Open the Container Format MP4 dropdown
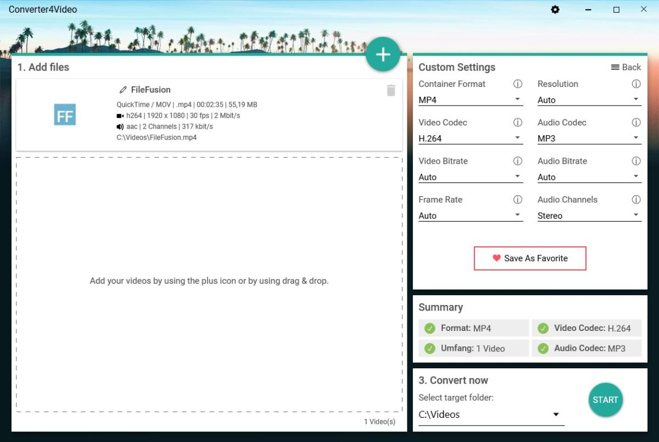This screenshot has width=659, height=442. (x=470, y=100)
